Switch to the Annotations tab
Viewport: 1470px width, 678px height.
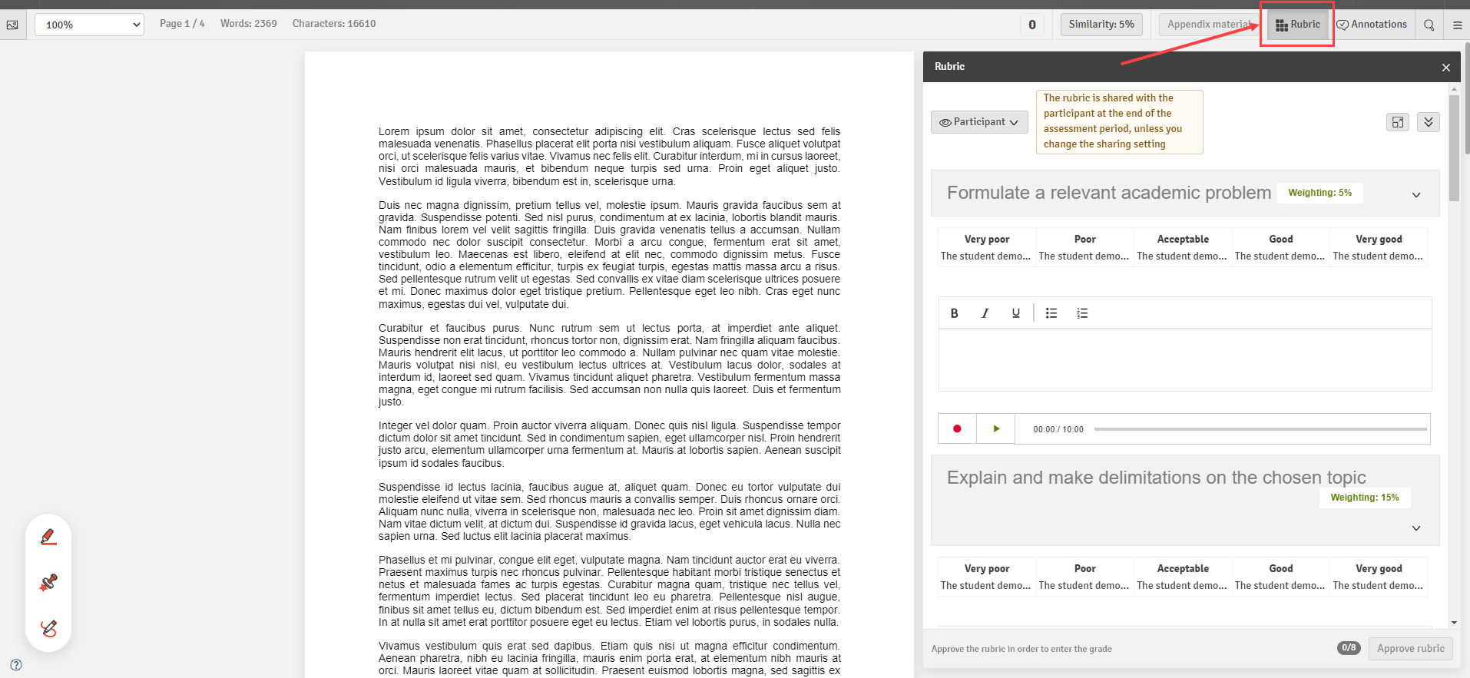(1372, 25)
